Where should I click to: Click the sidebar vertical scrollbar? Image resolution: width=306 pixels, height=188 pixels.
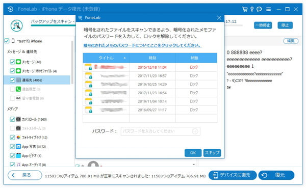[x=72, y=62]
